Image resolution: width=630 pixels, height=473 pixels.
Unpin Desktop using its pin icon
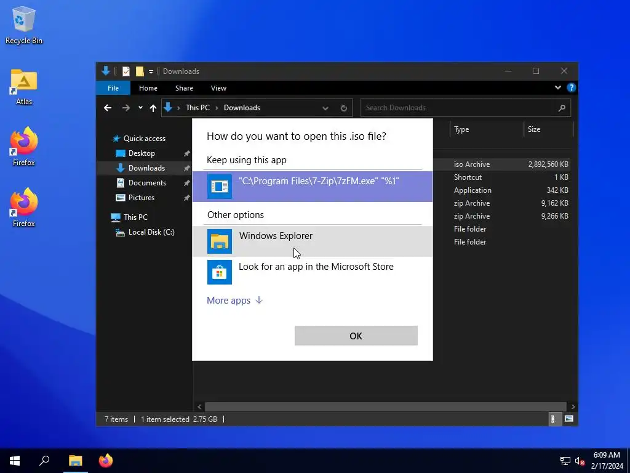[186, 153]
